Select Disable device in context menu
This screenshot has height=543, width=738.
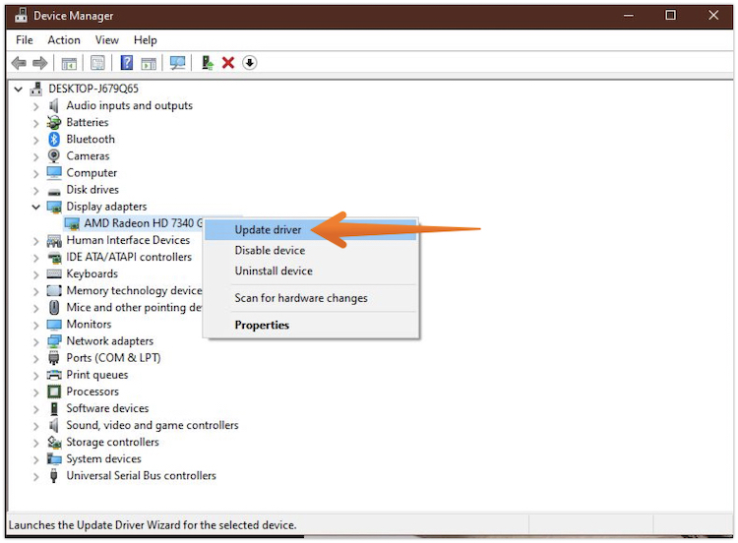(270, 251)
